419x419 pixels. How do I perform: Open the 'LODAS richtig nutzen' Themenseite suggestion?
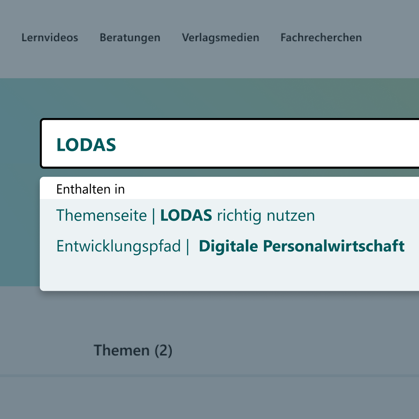coord(185,215)
